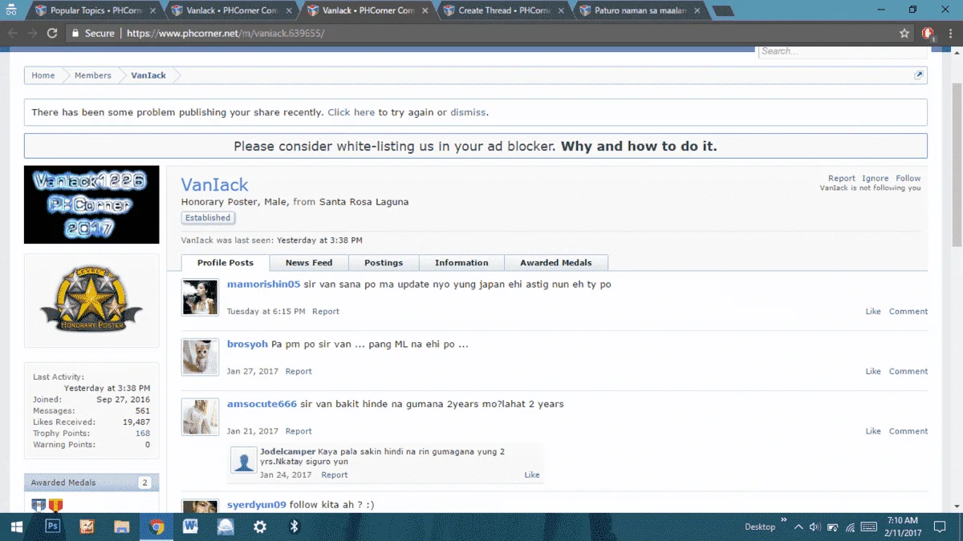Image resolution: width=963 pixels, height=541 pixels.
Task: Go to Home in the breadcrumb
Action: pyautogui.click(x=43, y=75)
